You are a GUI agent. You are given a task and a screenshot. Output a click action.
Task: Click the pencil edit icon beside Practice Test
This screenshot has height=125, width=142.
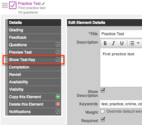click(x=43, y=4)
